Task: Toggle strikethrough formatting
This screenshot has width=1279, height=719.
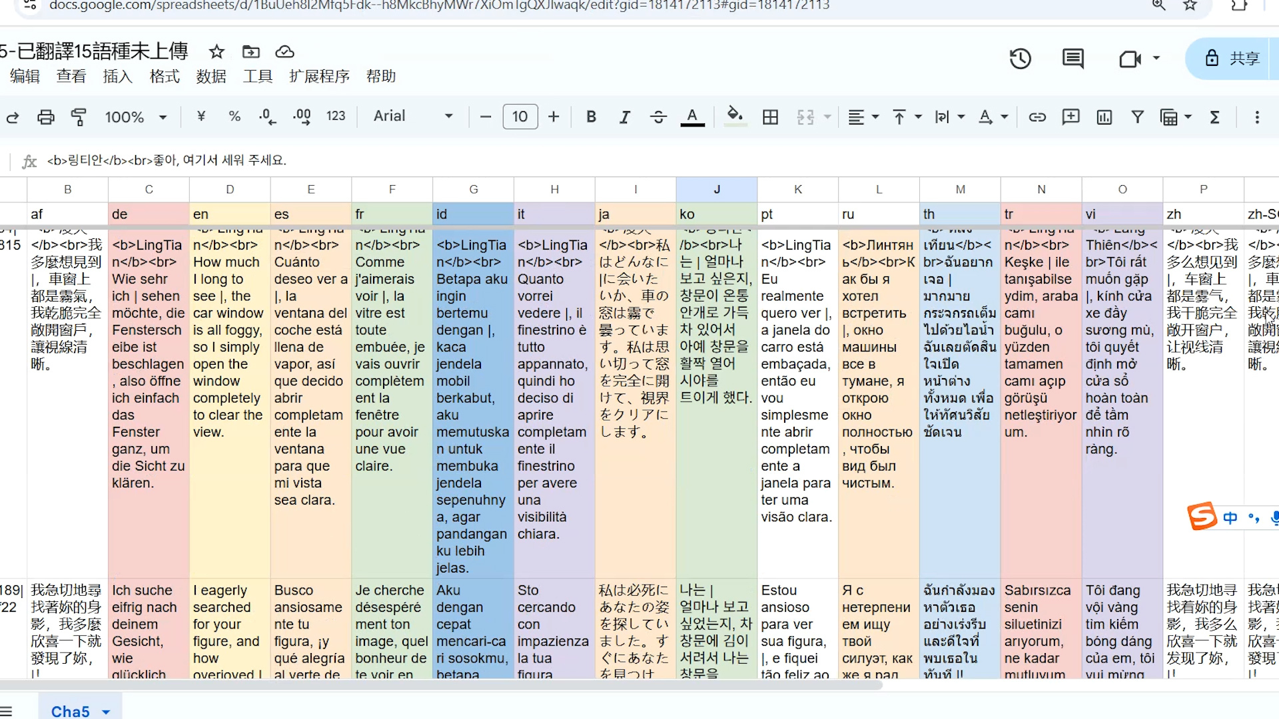Action: pos(658,117)
